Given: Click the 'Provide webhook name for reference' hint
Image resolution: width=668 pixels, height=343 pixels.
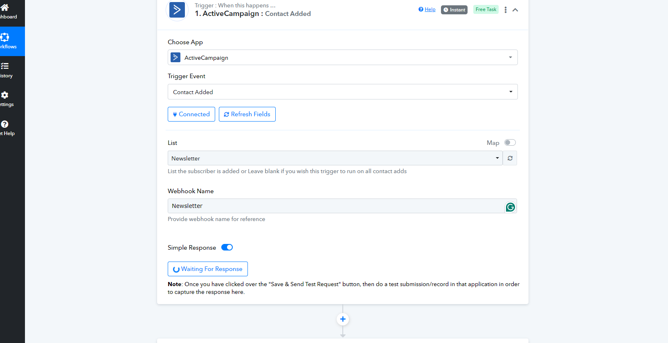Looking at the screenshot, I should click(x=216, y=219).
